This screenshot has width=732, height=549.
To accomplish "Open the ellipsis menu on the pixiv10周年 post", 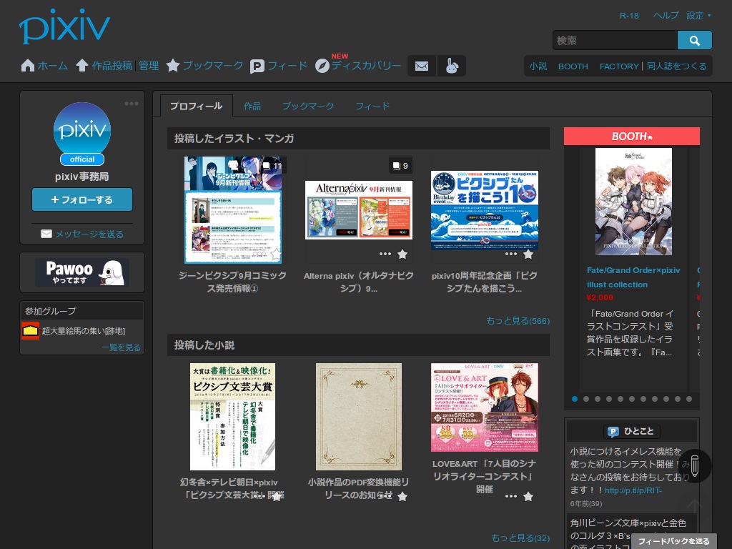I will click(x=511, y=254).
